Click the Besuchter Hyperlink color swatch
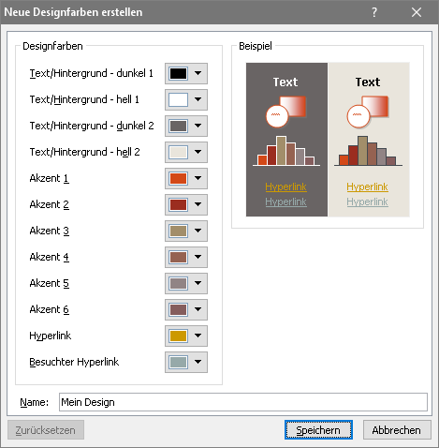Image resolution: width=439 pixels, height=448 pixels. coord(178,362)
